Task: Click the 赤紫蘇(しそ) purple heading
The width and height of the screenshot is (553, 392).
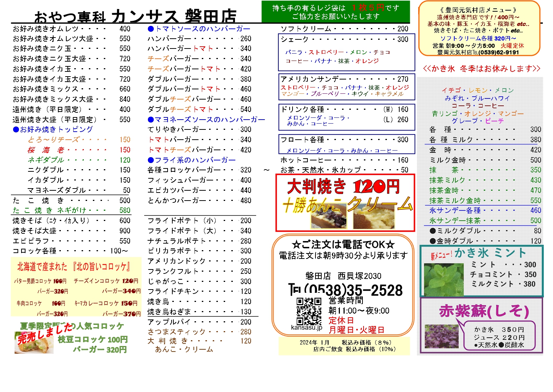Action: pos(484,311)
